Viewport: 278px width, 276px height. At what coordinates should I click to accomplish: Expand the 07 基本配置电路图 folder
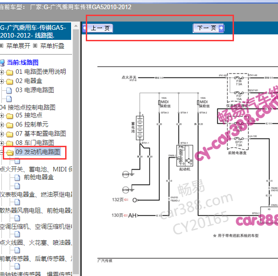click(2, 134)
